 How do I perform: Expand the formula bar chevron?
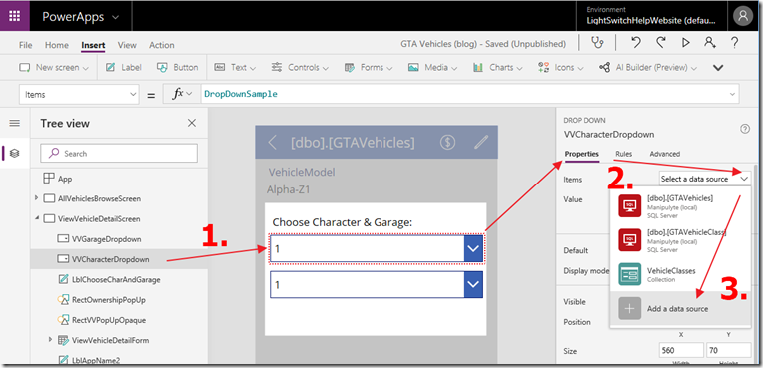(732, 95)
